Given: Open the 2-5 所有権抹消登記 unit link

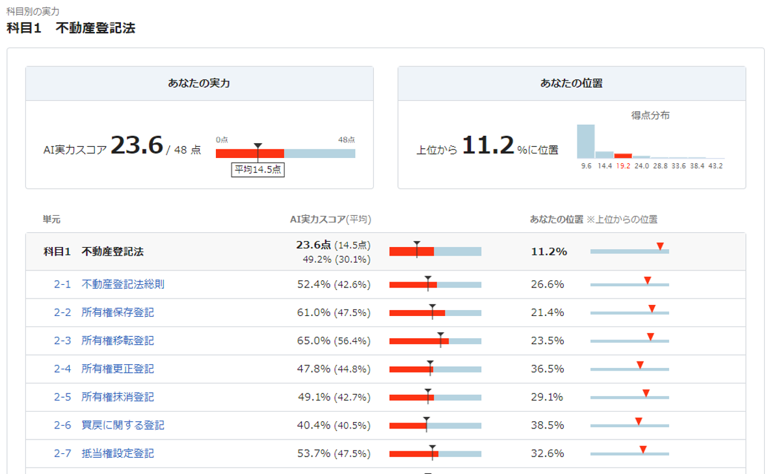Looking at the screenshot, I should [103, 397].
